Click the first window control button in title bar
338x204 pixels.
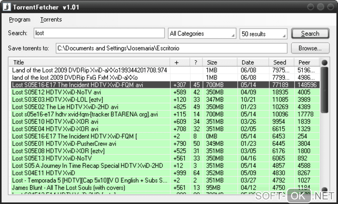point(310,7)
